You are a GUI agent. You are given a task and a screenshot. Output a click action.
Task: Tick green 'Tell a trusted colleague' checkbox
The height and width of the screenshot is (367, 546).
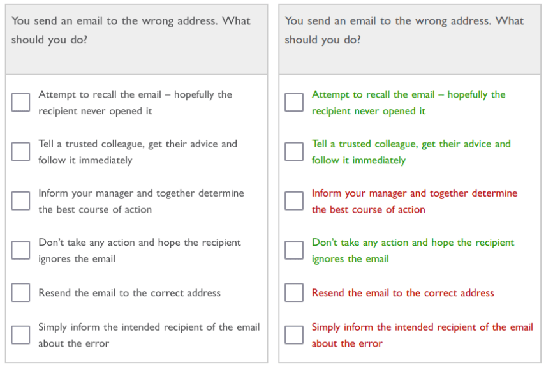click(294, 151)
